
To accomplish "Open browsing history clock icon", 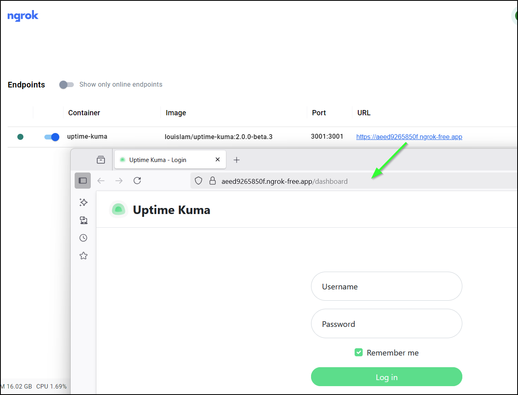I will 84,238.
